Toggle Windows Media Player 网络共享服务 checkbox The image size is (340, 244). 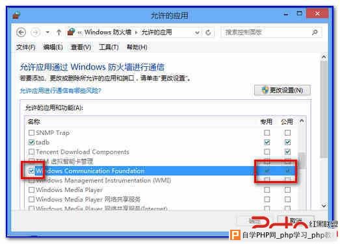(31, 199)
